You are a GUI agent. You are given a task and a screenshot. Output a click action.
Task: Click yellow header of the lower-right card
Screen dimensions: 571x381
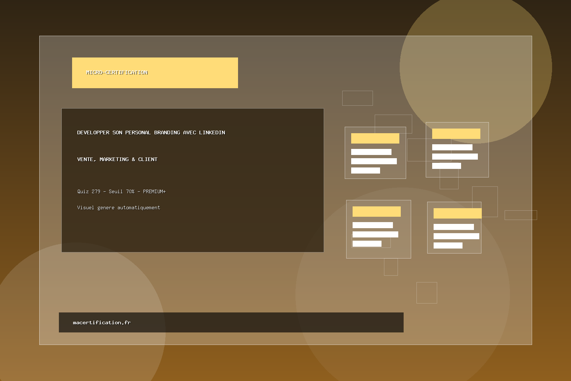[458, 213]
